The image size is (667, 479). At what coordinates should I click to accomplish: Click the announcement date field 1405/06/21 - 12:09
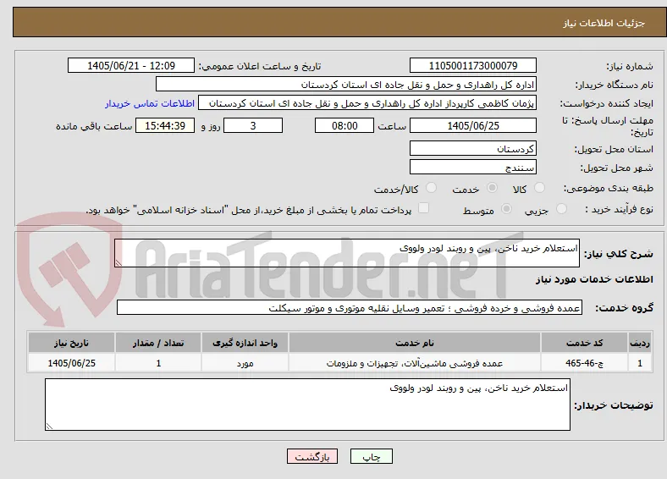coord(131,65)
